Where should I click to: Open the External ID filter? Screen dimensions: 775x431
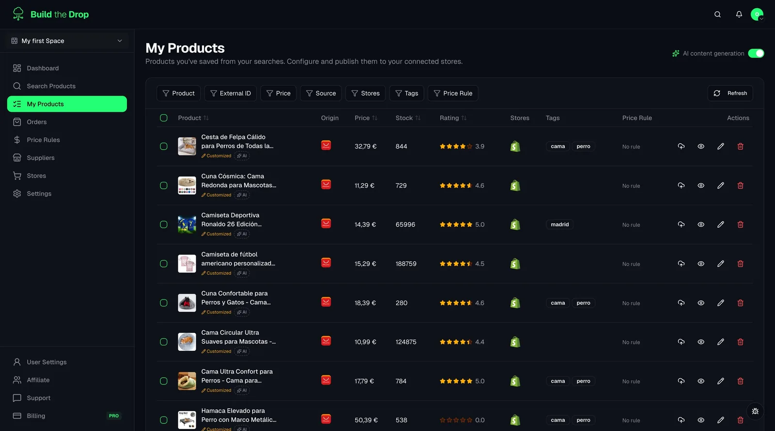231,93
